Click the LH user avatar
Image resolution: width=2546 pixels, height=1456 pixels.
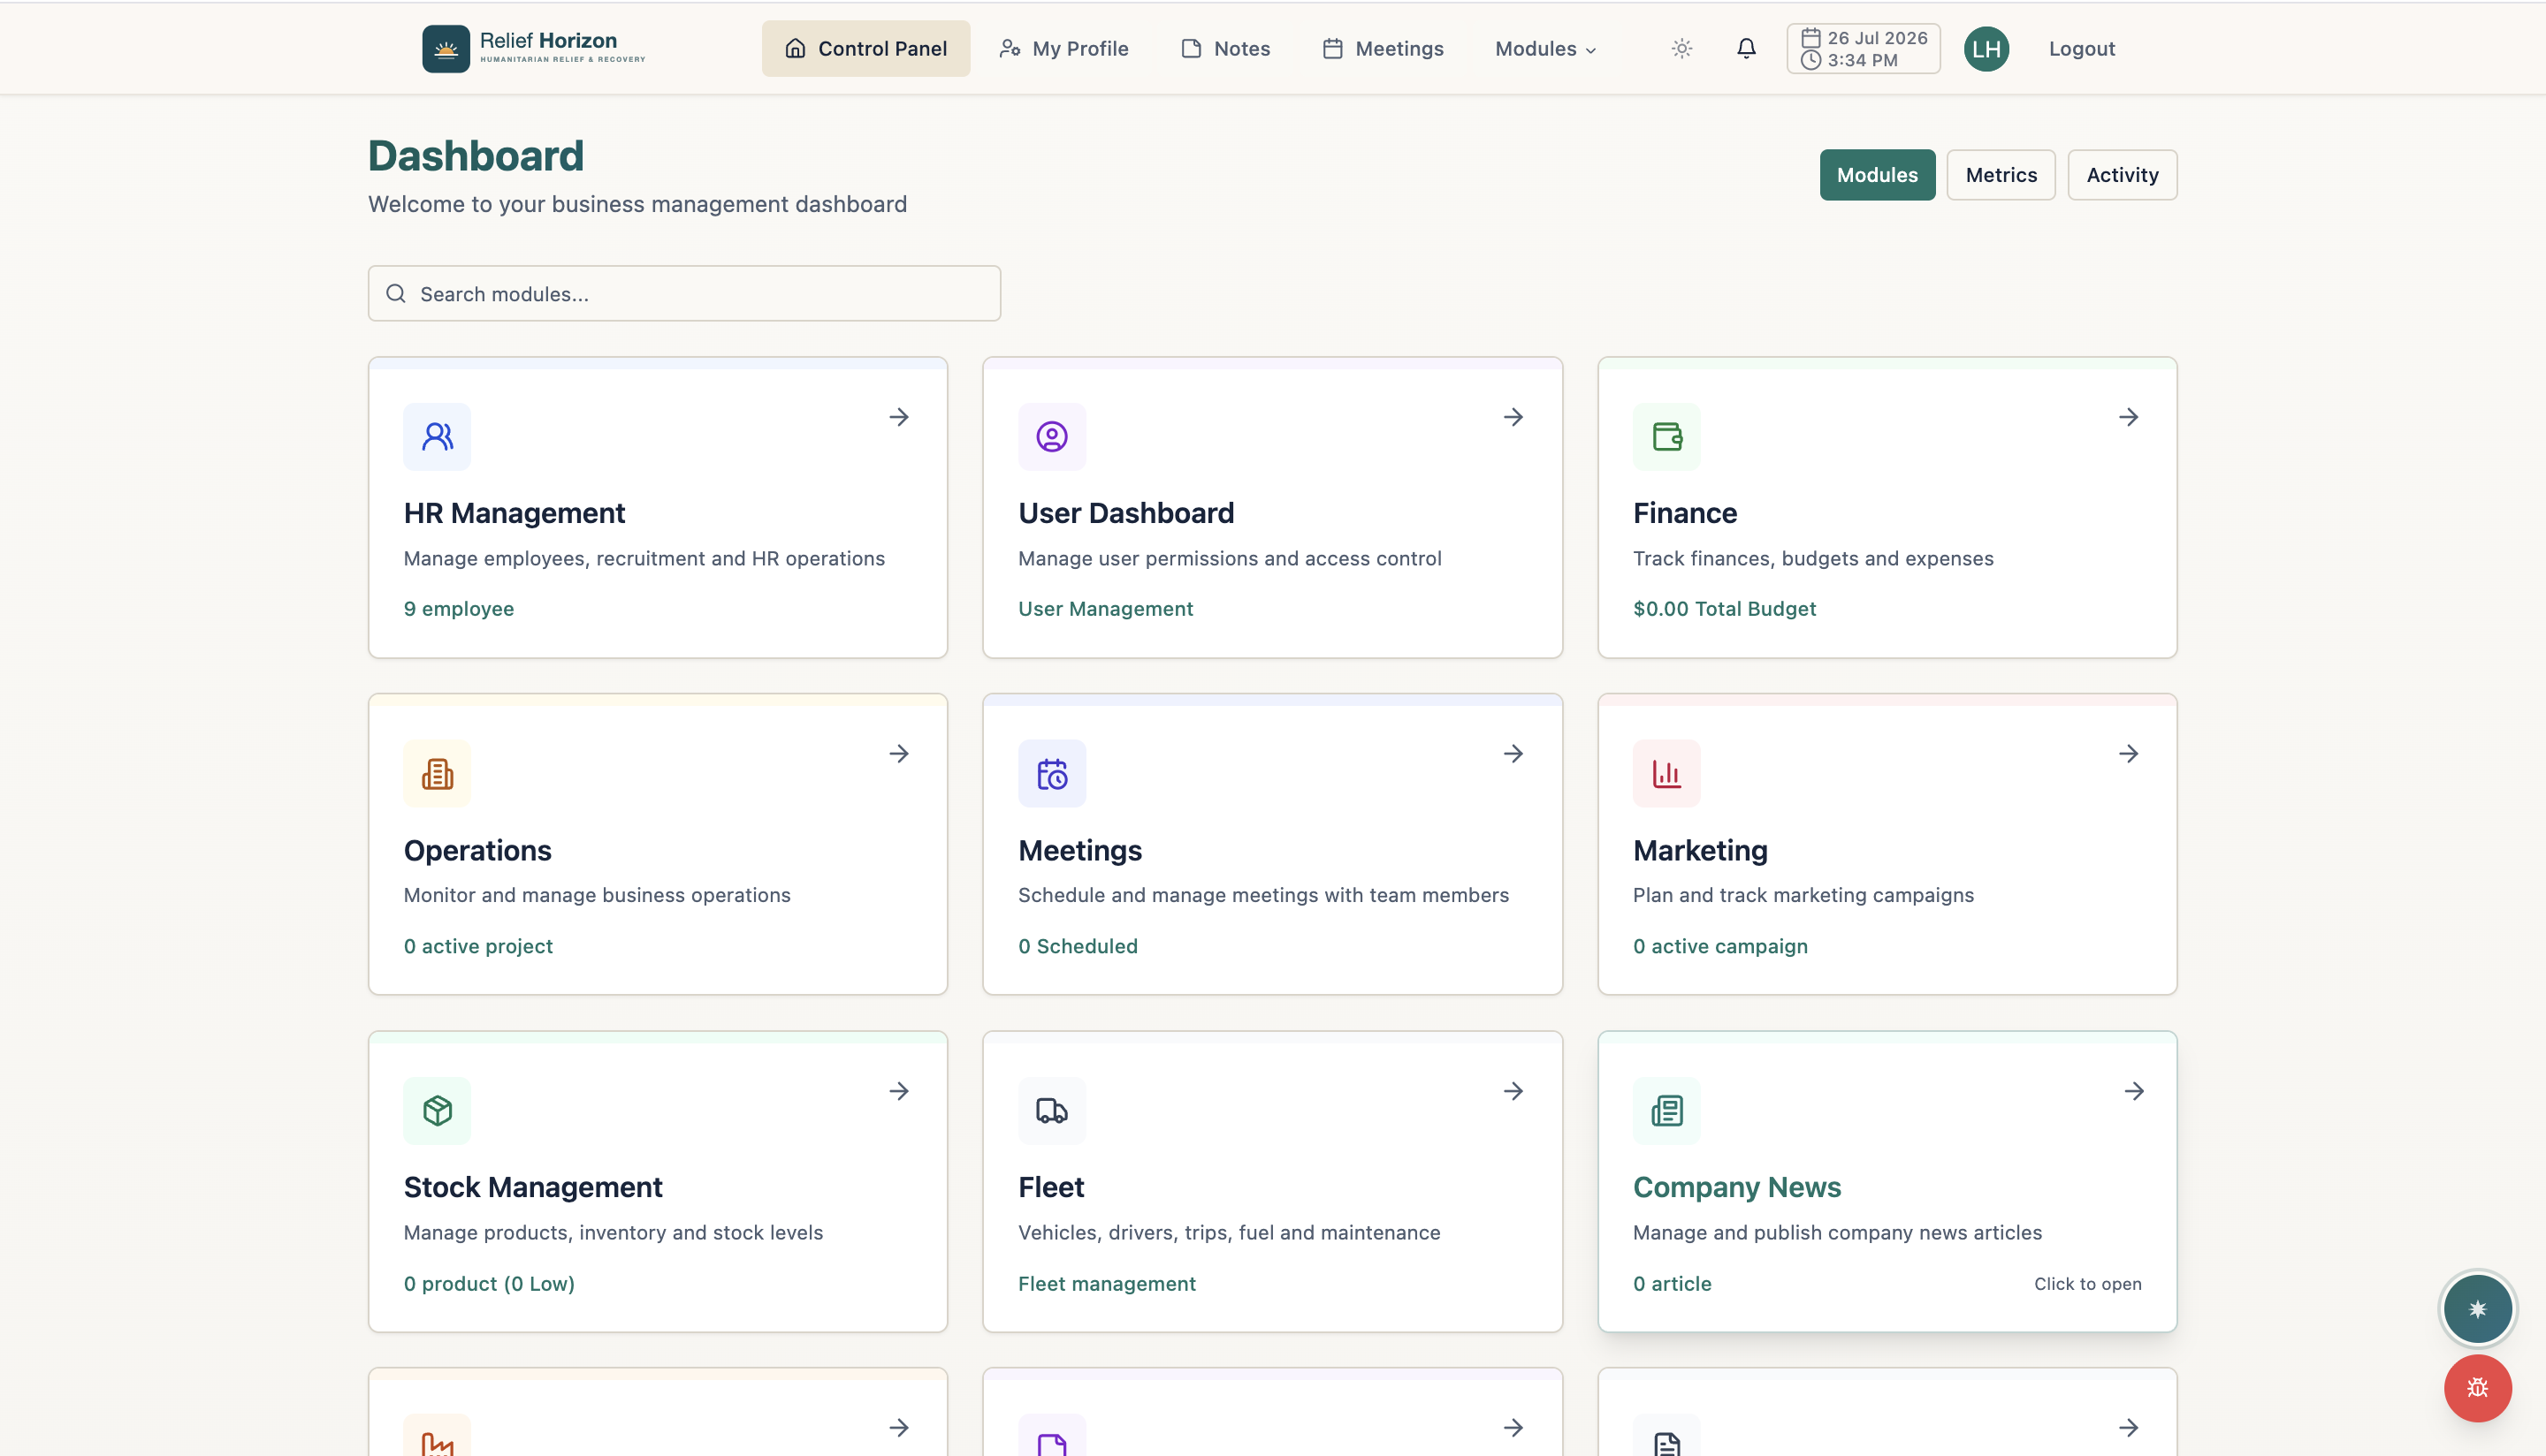point(1986,48)
